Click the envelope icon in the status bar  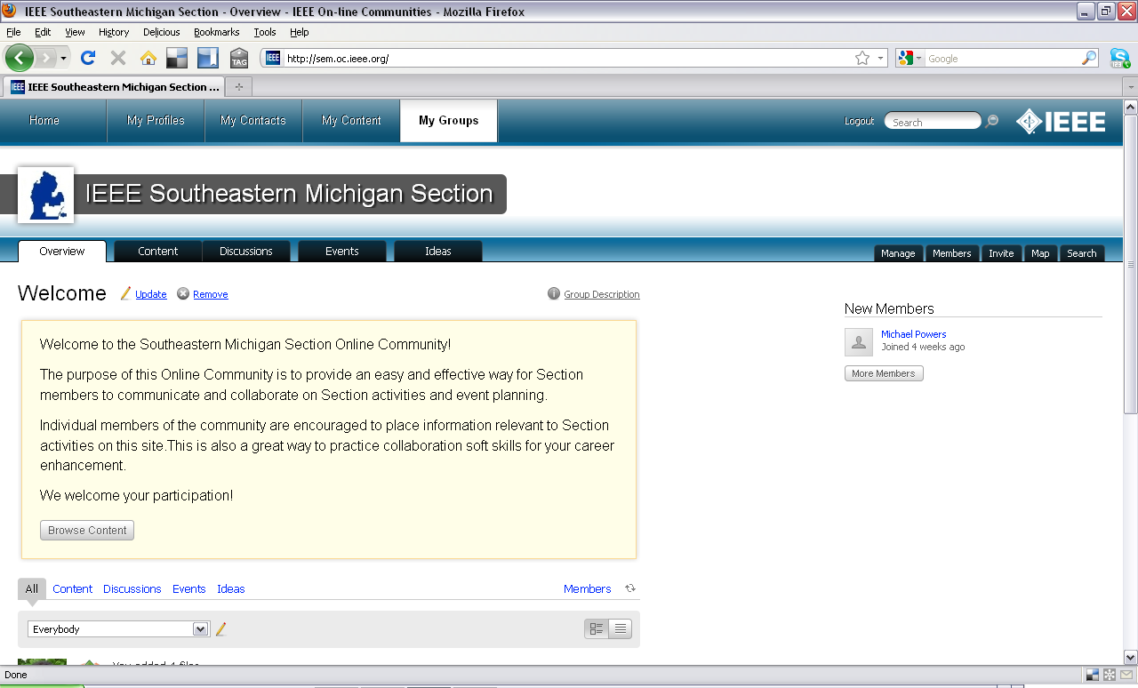tap(1126, 675)
